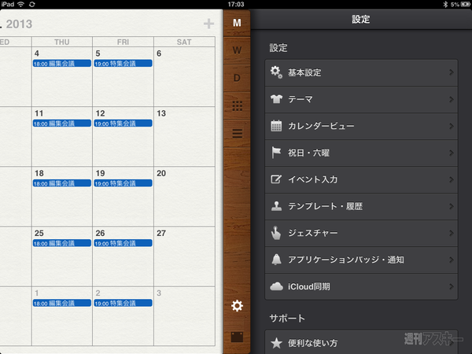This screenshot has width=472, height=354.
Task: Tap the dark square today icon
Action: 237,337
